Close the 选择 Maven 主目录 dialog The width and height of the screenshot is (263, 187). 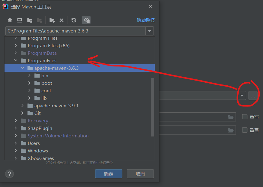click(x=151, y=7)
